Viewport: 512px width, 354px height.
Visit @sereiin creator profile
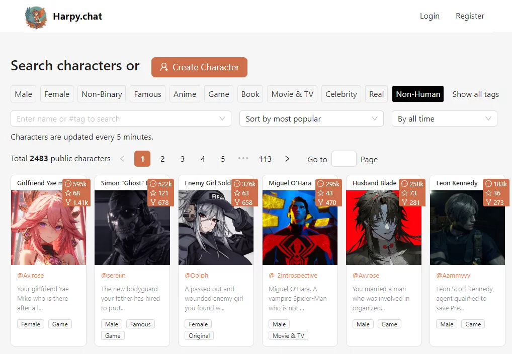[113, 276]
